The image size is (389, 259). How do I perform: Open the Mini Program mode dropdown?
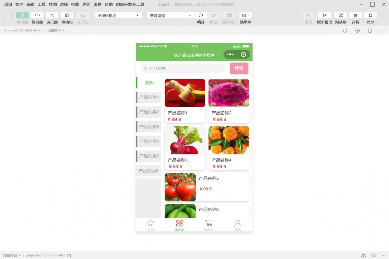coord(118,16)
